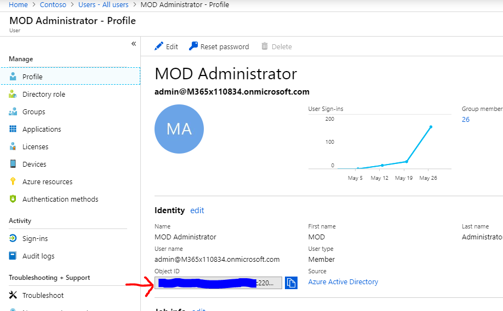Go to Users - All users breadcrumb
The height and width of the screenshot is (311, 503).
tap(103, 4)
